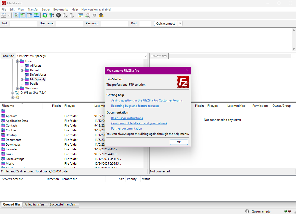Click the message log vertical scrollbar

coord(294,40)
